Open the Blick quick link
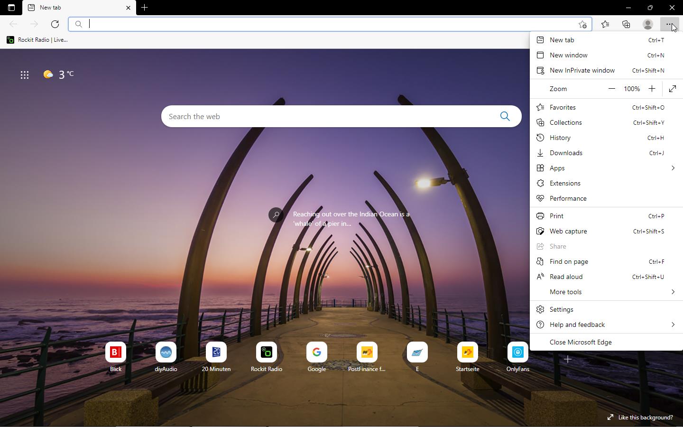The height and width of the screenshot is (427, 683). click(x=116, y=357)
